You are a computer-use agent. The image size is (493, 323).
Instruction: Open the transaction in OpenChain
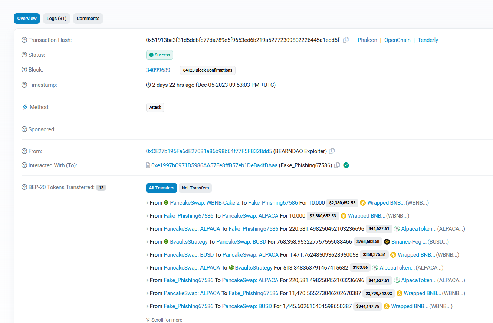(397, 40)
